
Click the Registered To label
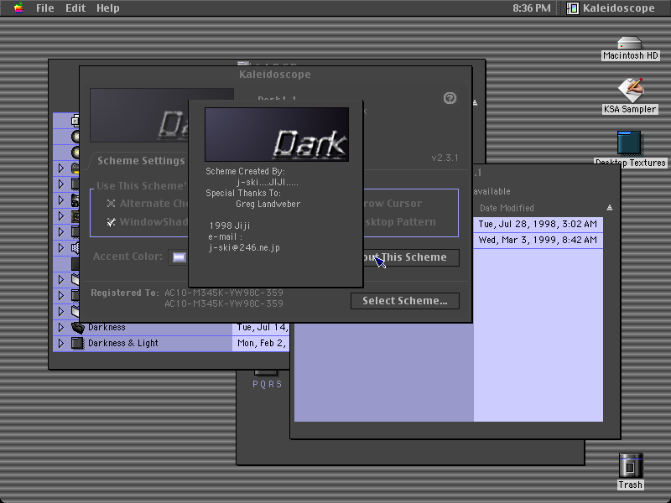124,293
